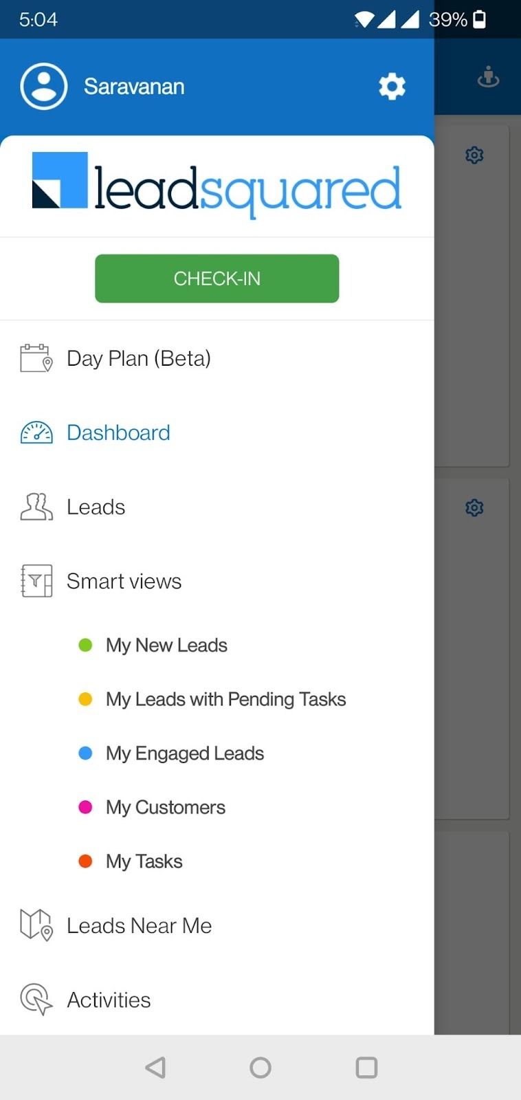Screen dimensions: 521x1100
Task: Tap the Activities cursor icon
Action: (36, 1000)
